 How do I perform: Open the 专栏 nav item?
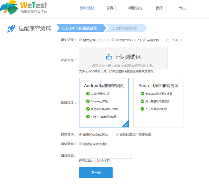coord(182,8)
